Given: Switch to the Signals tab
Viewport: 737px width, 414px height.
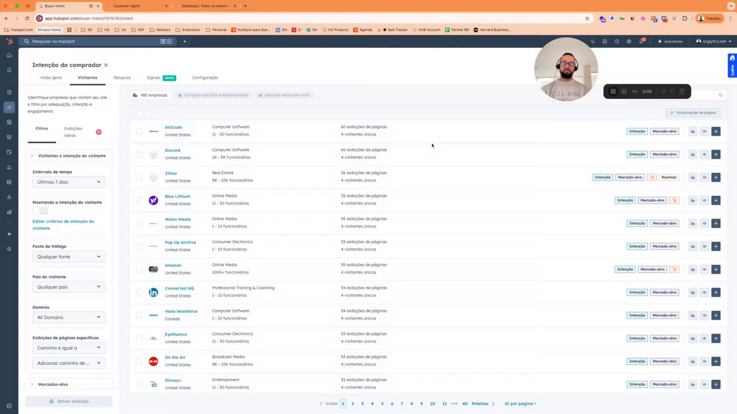Looking at the screenshot, I should 161,78.
